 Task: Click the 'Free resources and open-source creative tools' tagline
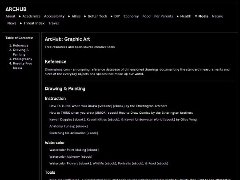(x=80, y=47)
